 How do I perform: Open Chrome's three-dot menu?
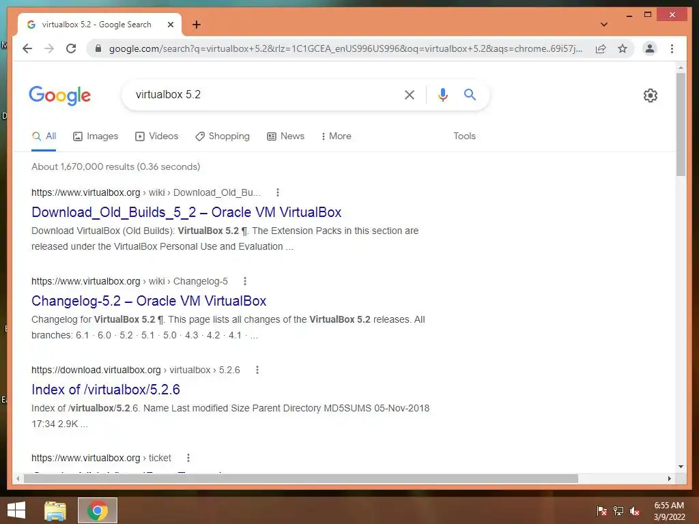672,48
